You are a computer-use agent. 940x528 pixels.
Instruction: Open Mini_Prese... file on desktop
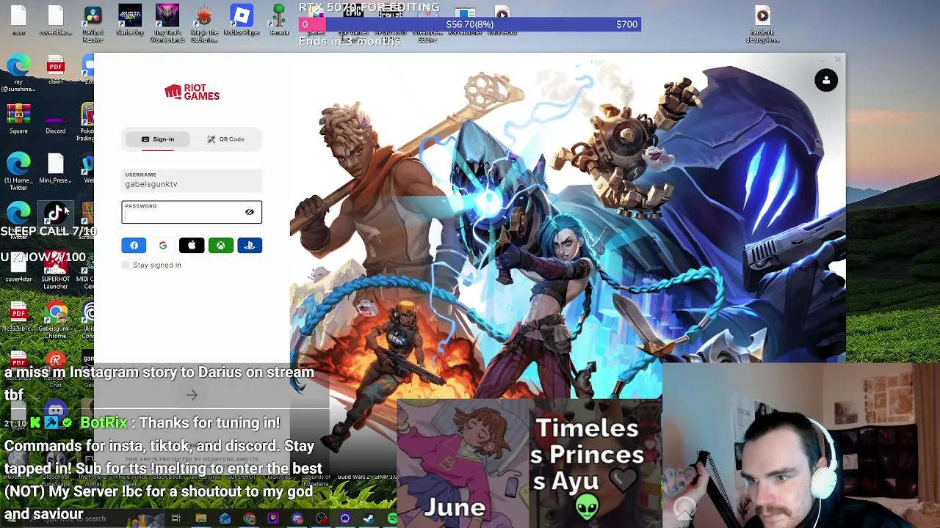click(x=56, y=169)
